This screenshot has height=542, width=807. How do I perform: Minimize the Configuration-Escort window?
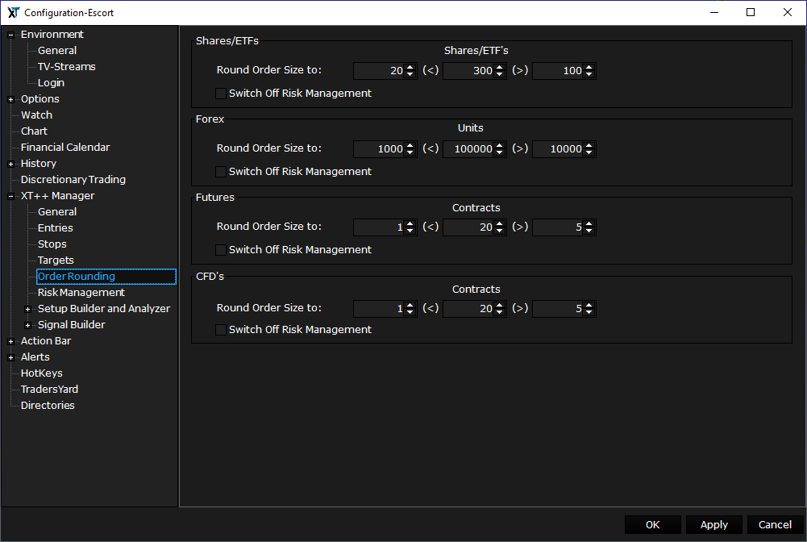point(713,12)
